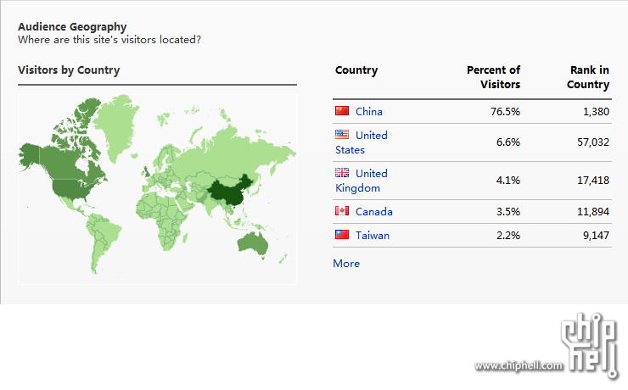628x390 pixels.
Task: Click the Country column header
Action: tap(356, 70)
